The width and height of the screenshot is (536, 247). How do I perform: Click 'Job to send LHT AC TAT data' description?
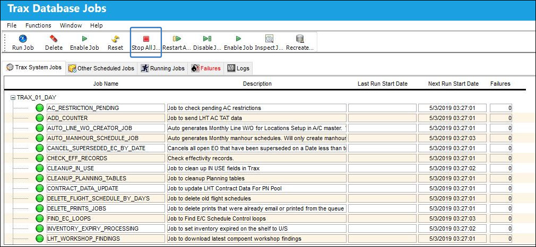[256, 118]
